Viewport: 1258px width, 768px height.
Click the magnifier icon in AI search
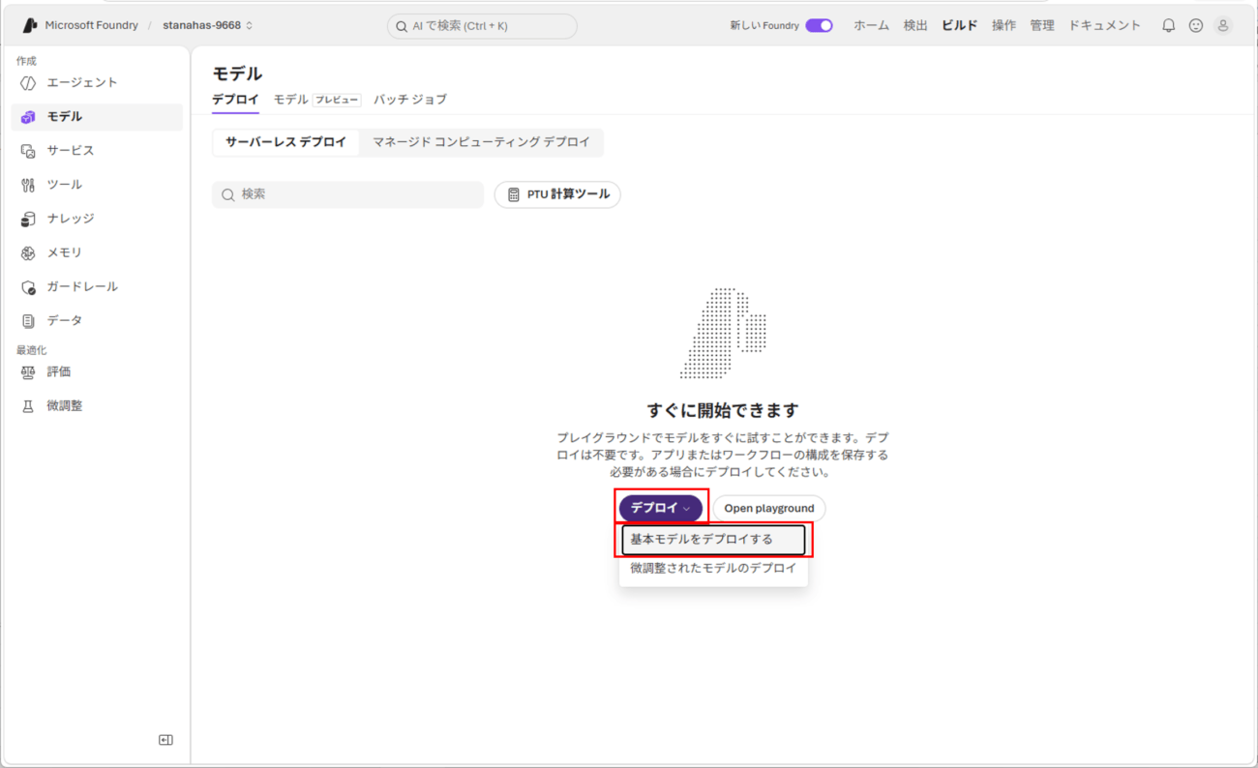click(x=402, y=27)
